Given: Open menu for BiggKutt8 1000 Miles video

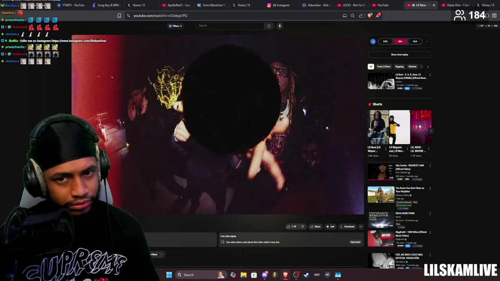Looking at the screenshot, I should (x=430, y=233).
